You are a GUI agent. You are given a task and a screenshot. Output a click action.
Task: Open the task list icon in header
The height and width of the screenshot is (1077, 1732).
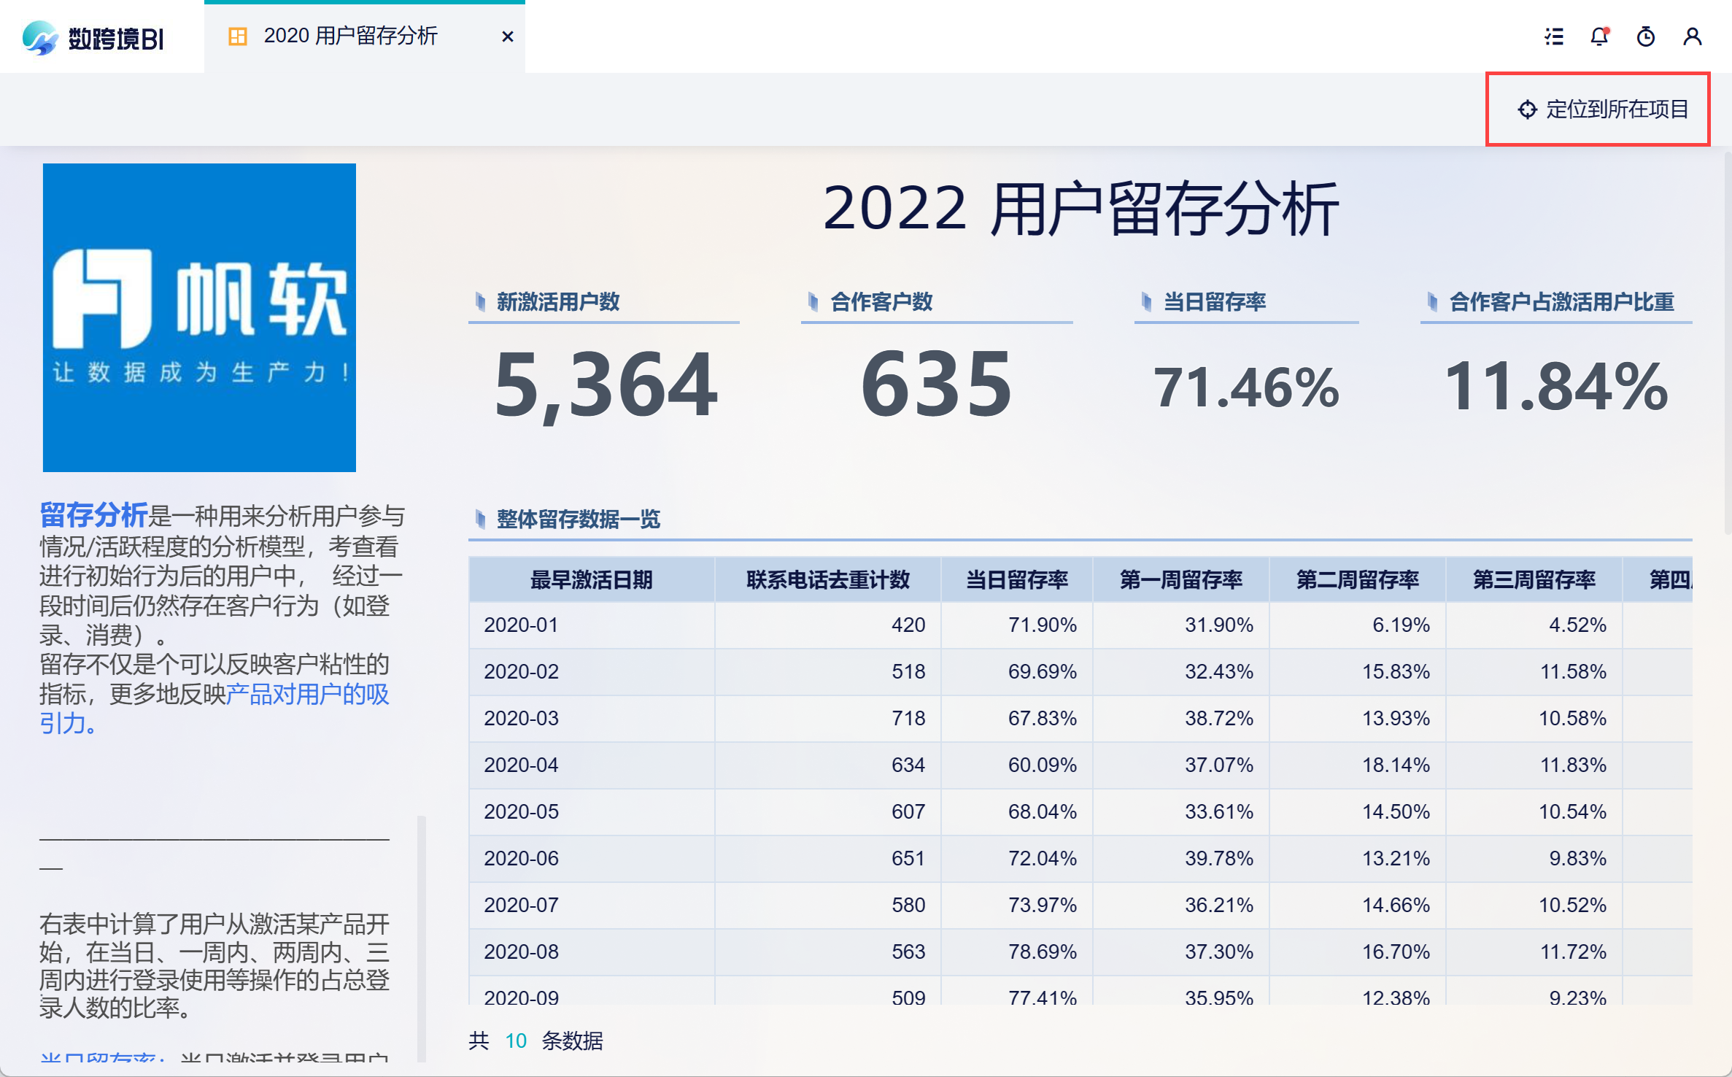coord(1554,36)
